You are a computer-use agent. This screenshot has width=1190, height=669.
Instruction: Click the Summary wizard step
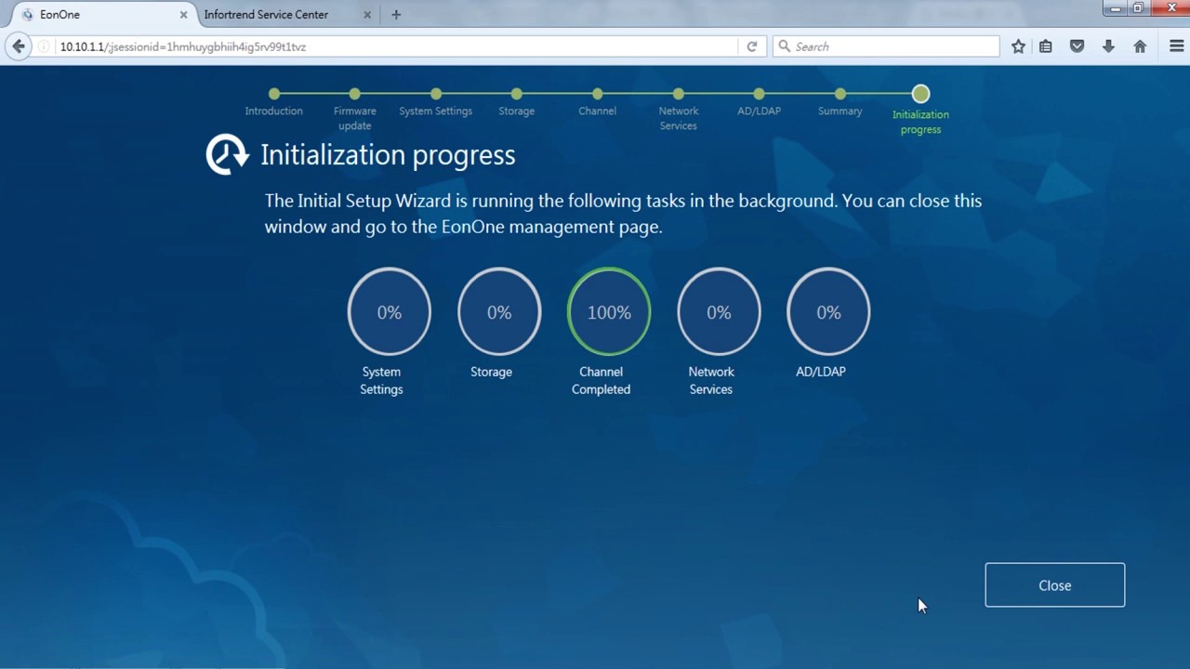click(x=840, y=102)
